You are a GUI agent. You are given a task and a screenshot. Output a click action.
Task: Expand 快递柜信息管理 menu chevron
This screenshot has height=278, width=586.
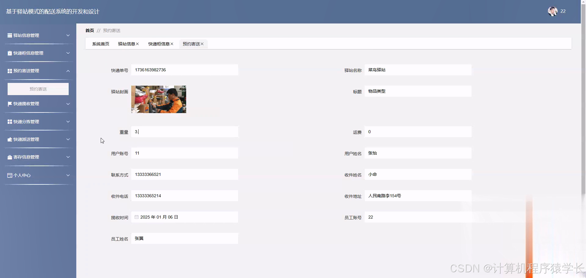click(x=68, y=53)
